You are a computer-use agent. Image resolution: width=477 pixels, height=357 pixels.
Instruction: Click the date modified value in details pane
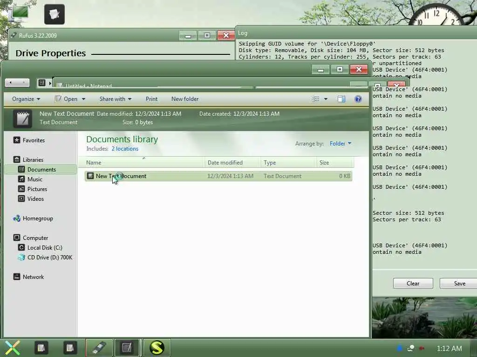tap(158, 114)
